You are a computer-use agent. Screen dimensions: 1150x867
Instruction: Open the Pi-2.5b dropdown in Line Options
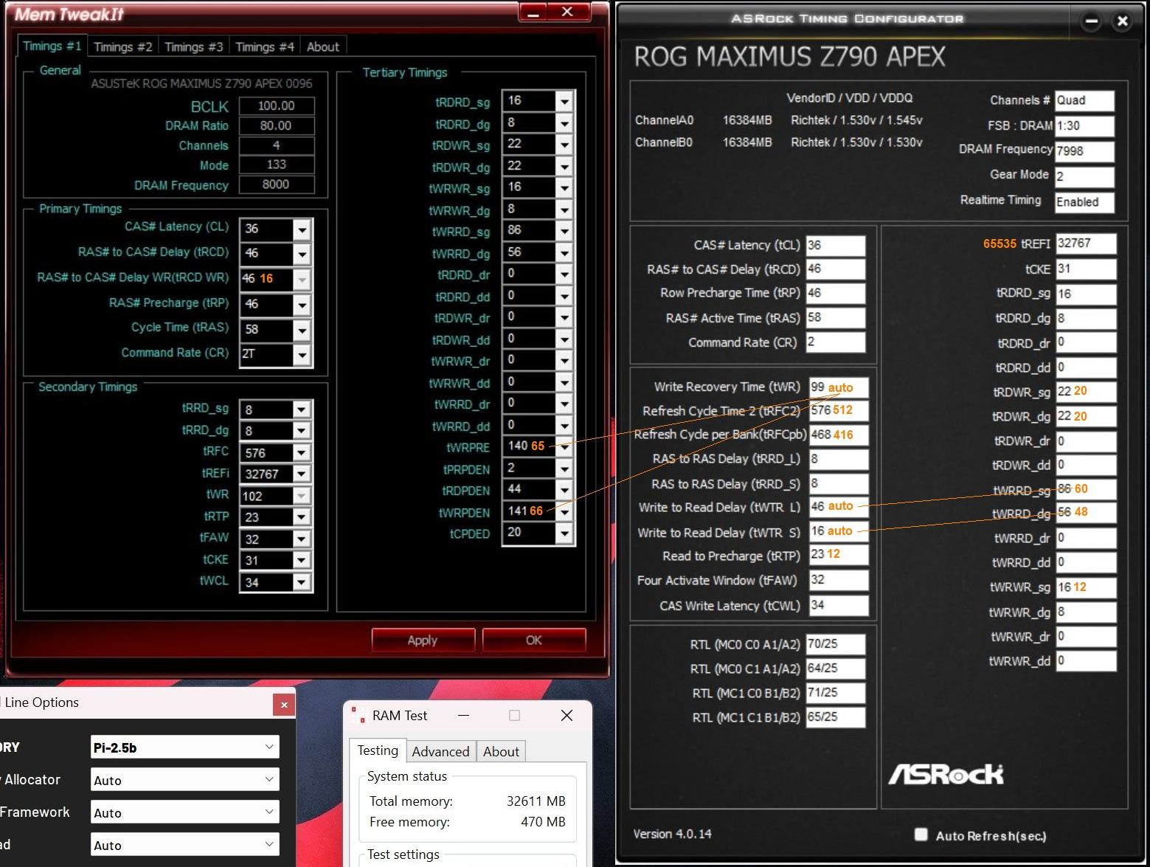tap(185, 747)
